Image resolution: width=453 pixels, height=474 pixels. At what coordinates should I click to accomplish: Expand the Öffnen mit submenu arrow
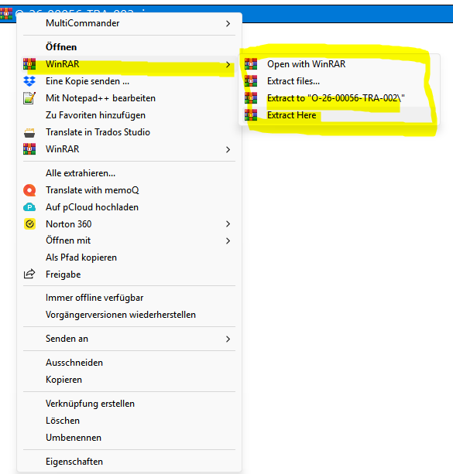(x=228, y=240)
